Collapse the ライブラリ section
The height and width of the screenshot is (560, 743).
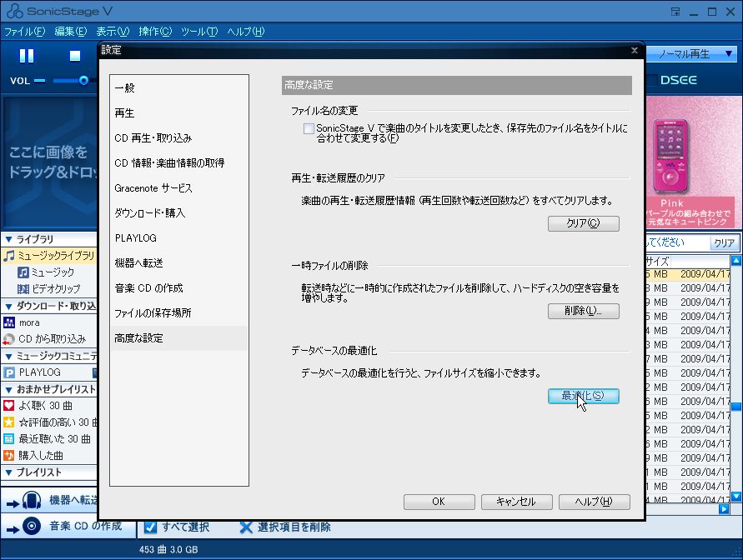pyautogui.click(x=8, y=239)
